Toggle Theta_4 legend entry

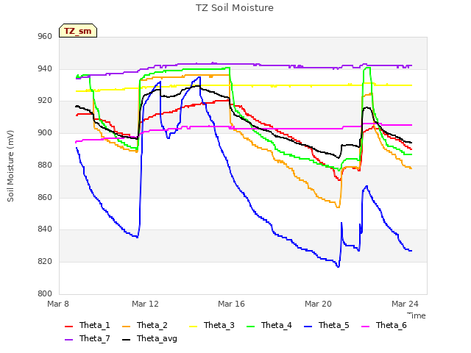pyautogui.click(x=269, y=325)
